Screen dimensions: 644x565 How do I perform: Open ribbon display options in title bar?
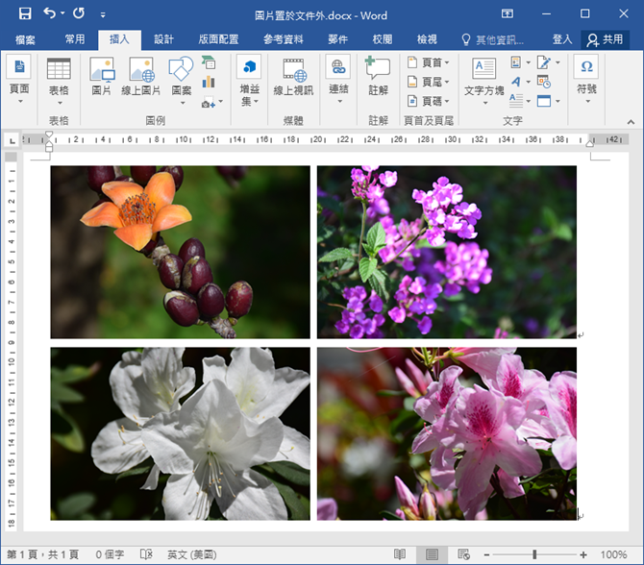click(x=508, y=13)
